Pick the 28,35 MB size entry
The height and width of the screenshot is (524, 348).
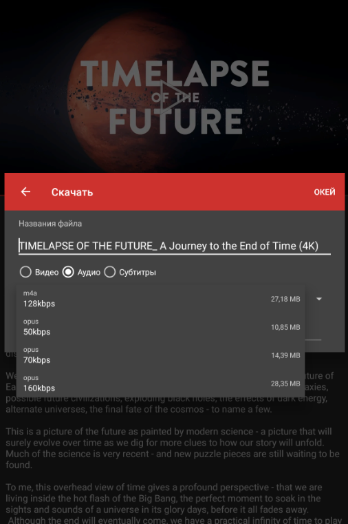285,384
